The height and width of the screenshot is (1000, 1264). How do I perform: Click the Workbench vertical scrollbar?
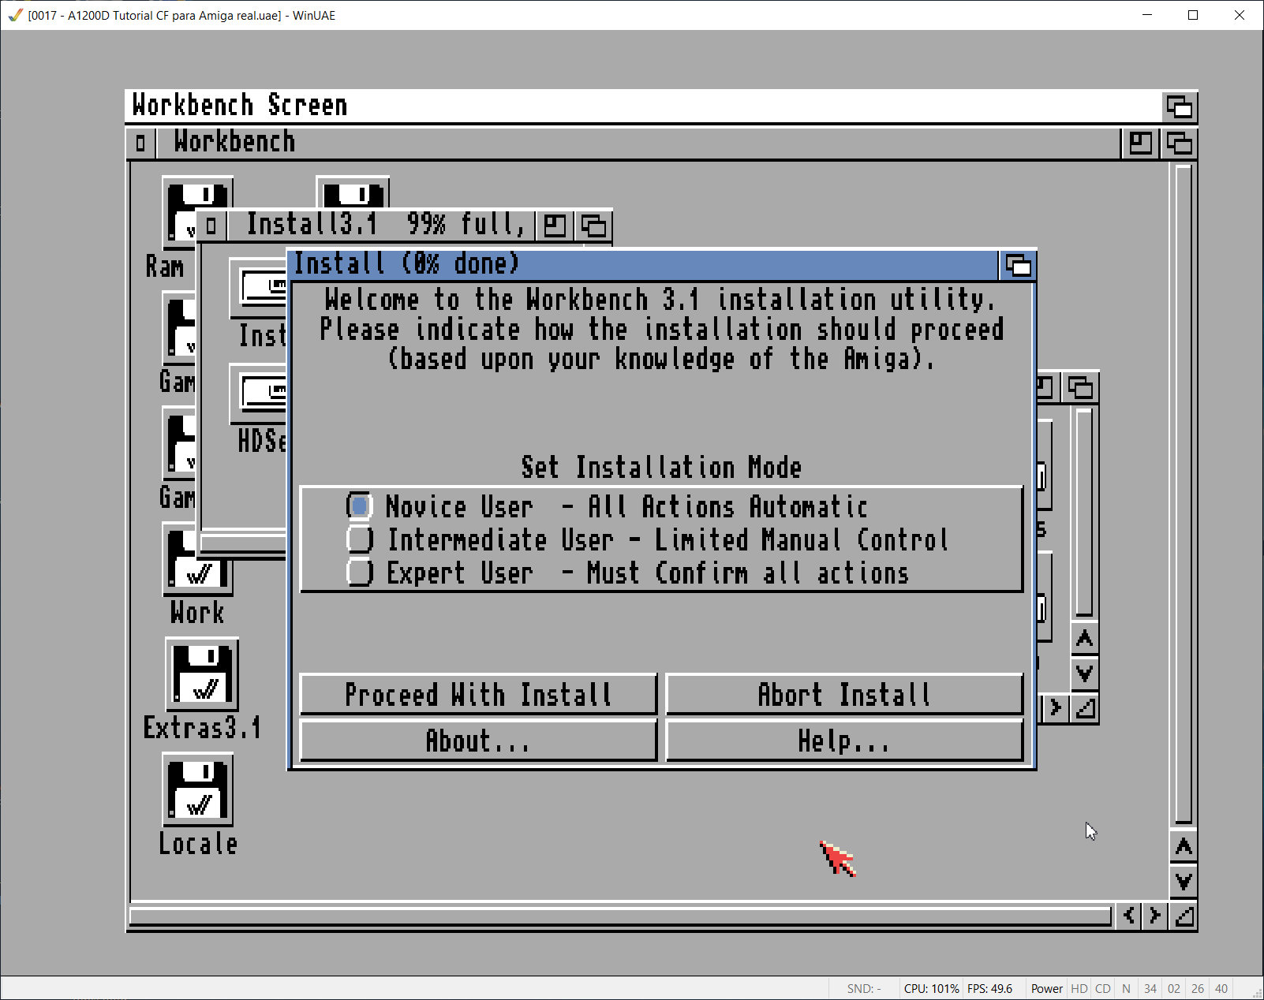[1184, 494]
